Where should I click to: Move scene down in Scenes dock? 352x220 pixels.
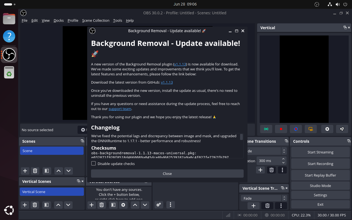point(68,171)
